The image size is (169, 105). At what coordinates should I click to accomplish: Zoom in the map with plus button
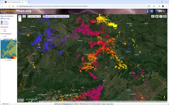pos(20,17)
